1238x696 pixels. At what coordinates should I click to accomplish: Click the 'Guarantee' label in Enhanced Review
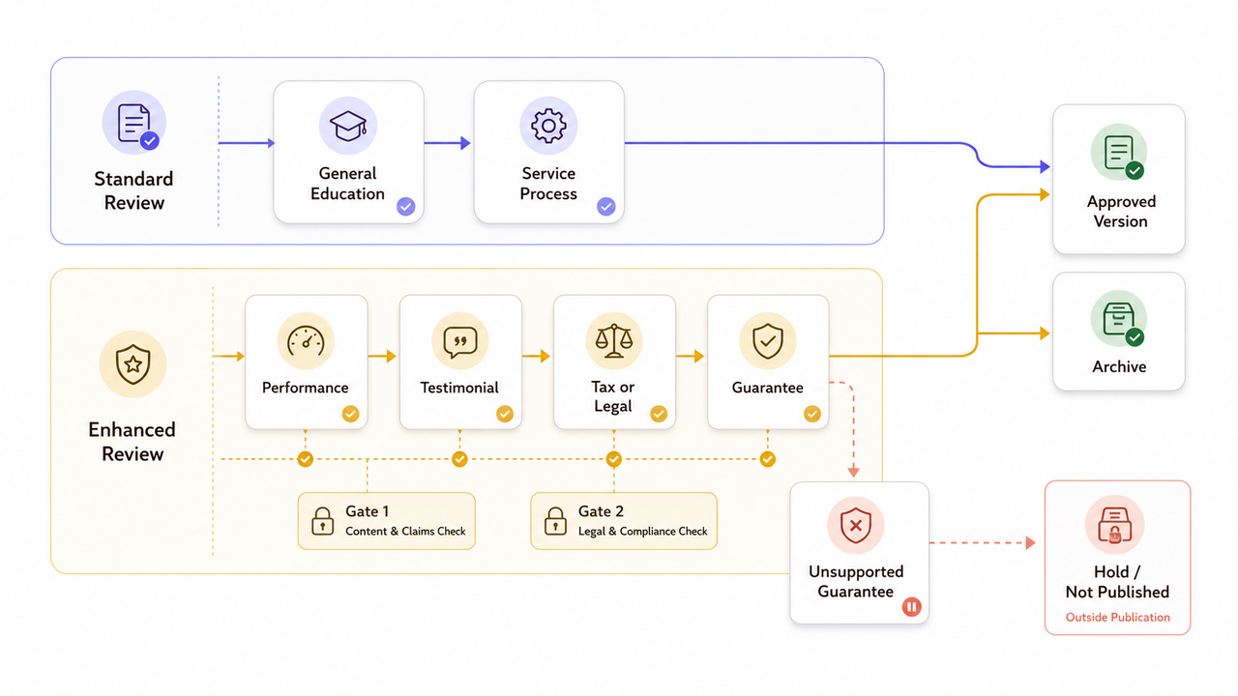(x=767, y=388)
